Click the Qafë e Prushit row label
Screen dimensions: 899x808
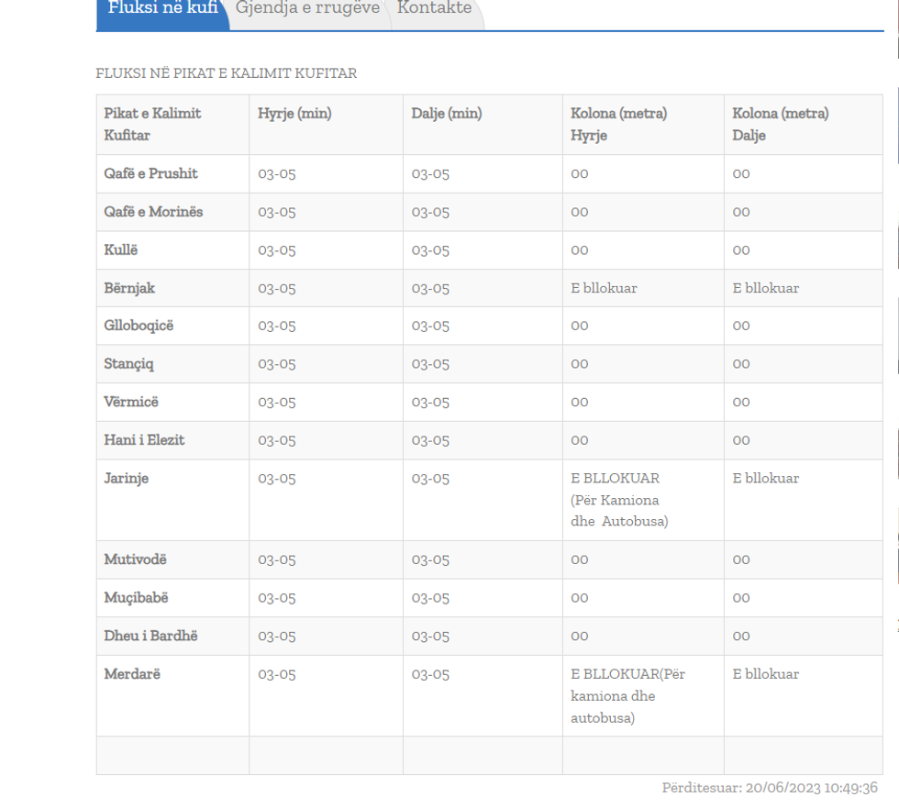click(x=150, y=174)
